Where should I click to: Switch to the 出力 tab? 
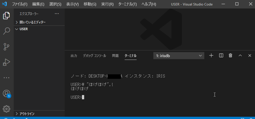click(x=74, y=56)
